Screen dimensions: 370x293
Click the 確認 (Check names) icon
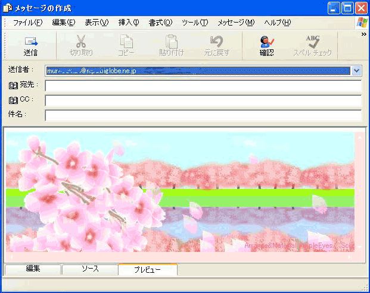(x=266, y=42)
